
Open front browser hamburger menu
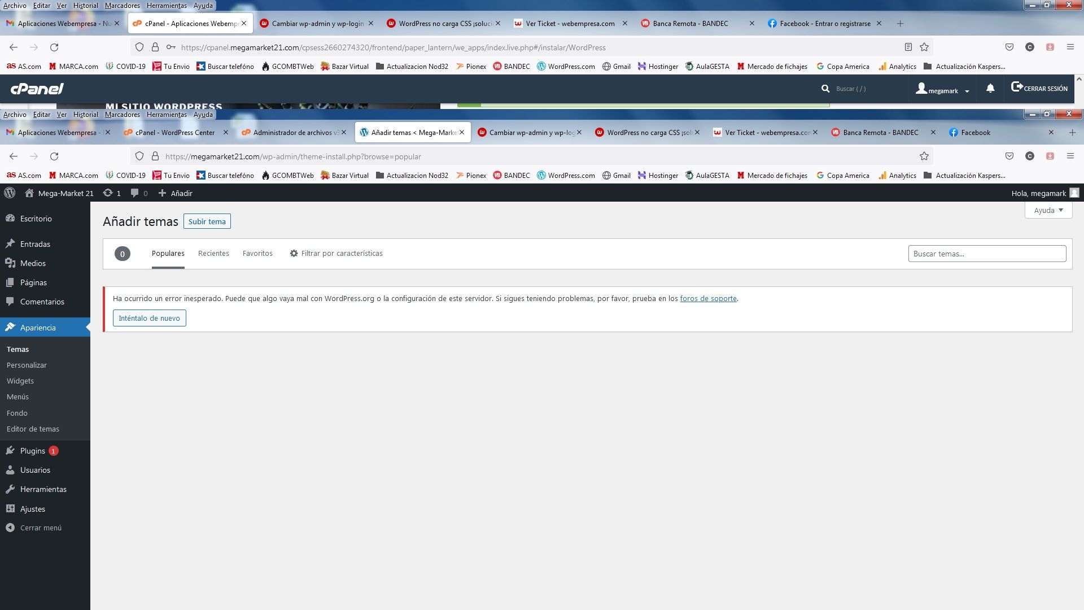1070,156
